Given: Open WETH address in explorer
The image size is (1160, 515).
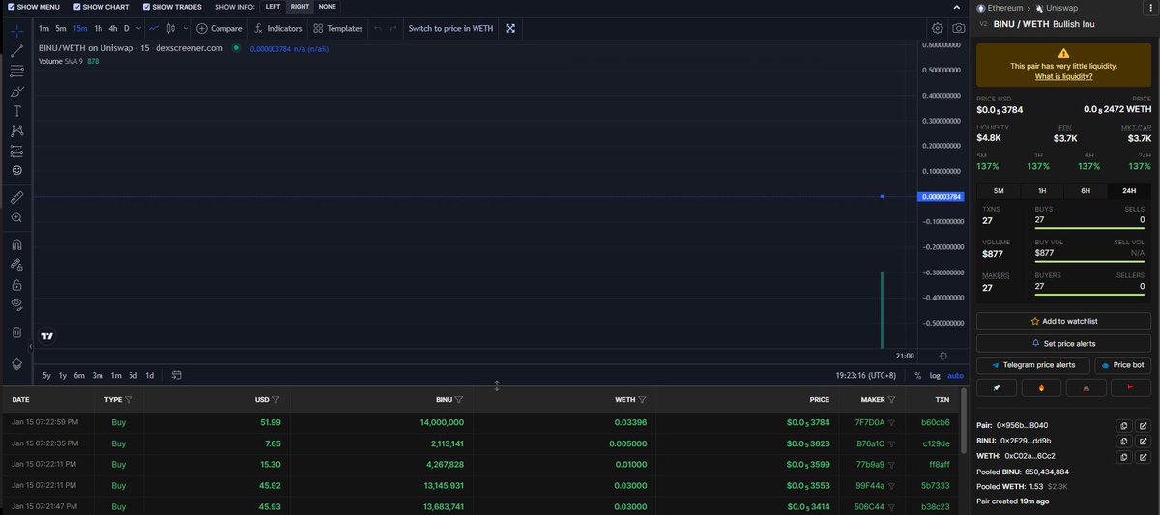Looking at the screenshot, I should [x=1142, y=455].
